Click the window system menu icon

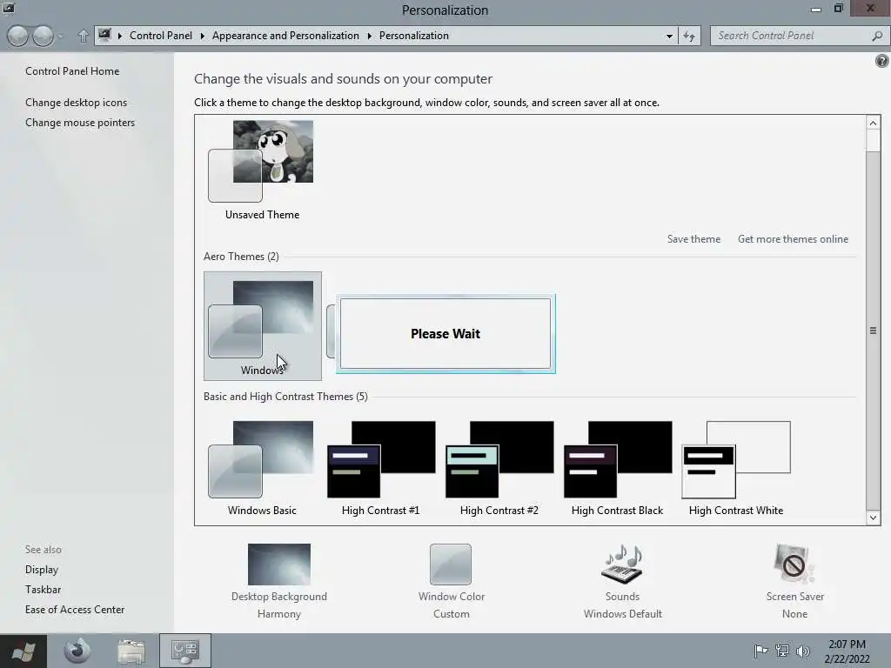(x=9, y=7)
